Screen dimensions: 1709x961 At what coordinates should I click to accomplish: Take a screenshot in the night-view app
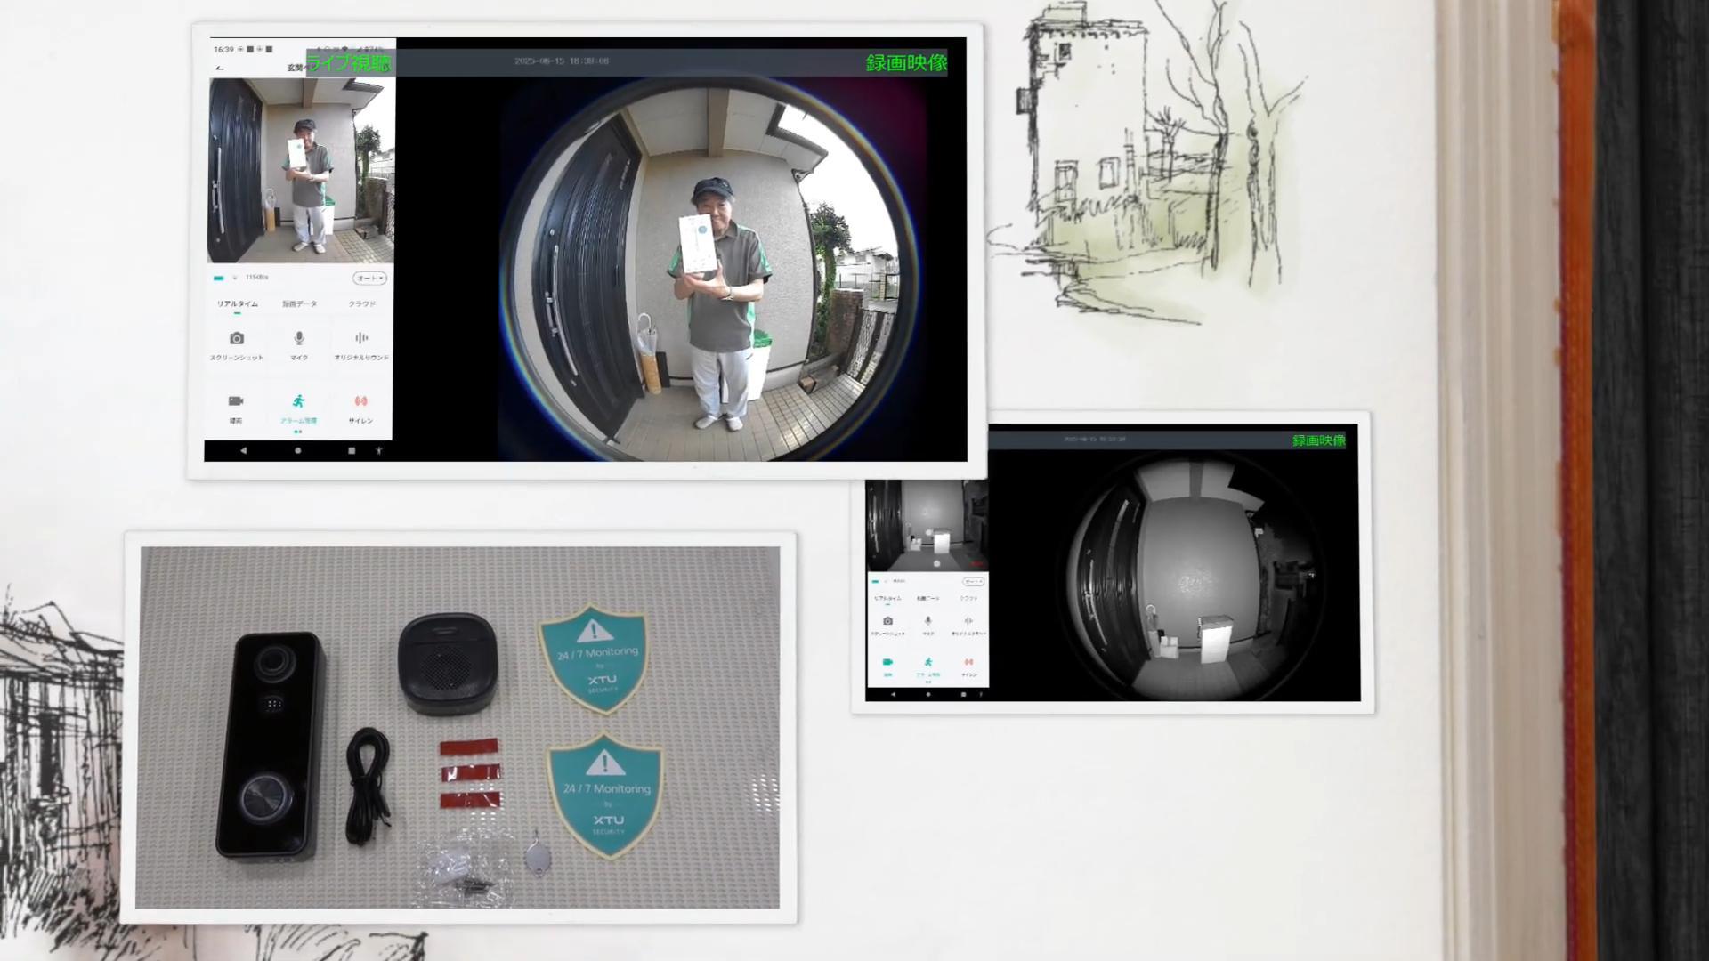(x=887, y=626)
